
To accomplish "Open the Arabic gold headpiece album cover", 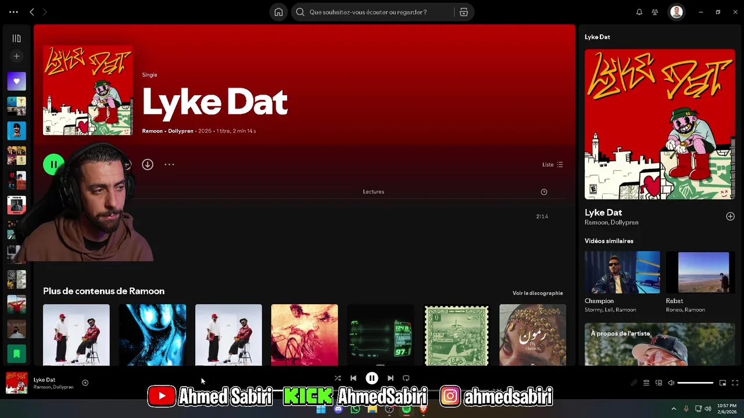I will click(532, 336).
